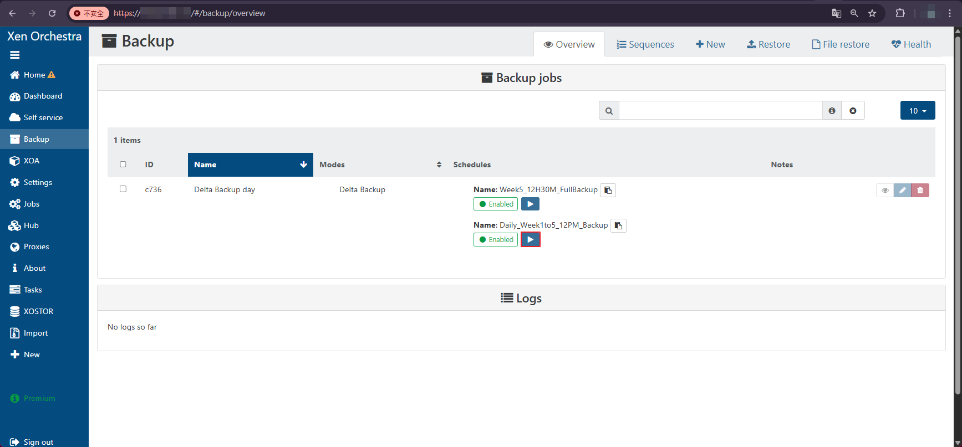Edit the Delta Backup day job
962x447 pixels.
(902, 190)
